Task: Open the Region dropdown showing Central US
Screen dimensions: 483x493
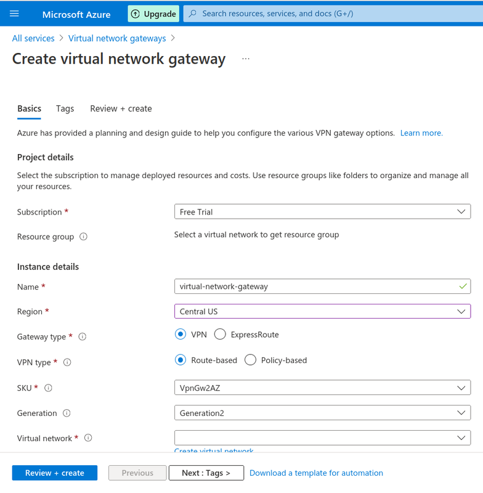Action: coord(322,311)
